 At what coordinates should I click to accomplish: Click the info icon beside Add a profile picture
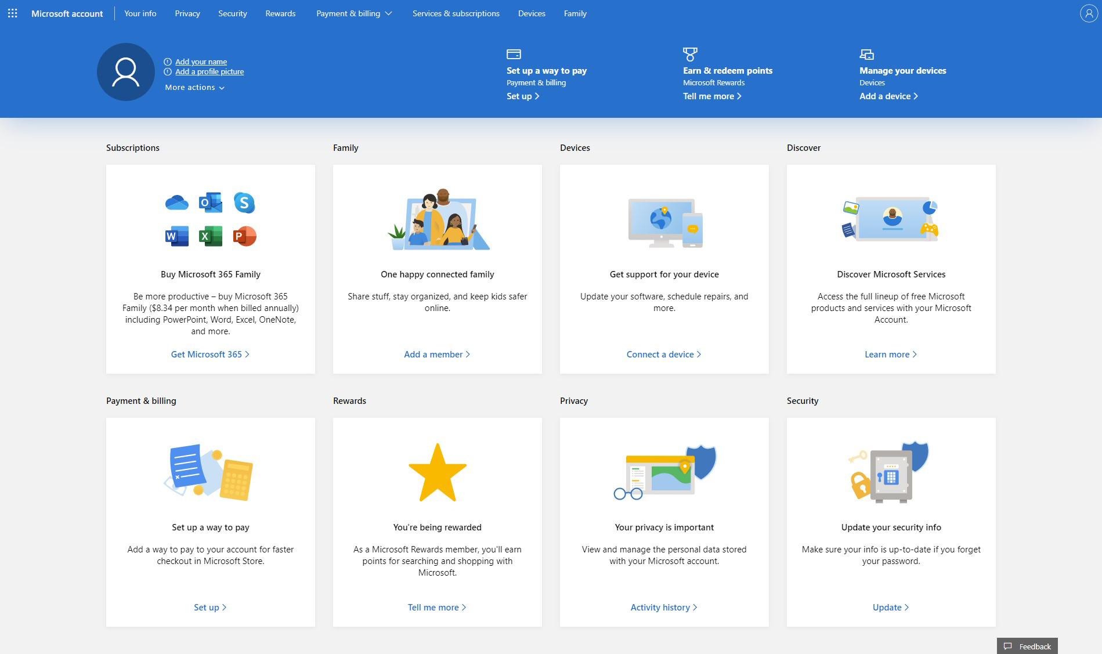(168, 72)
